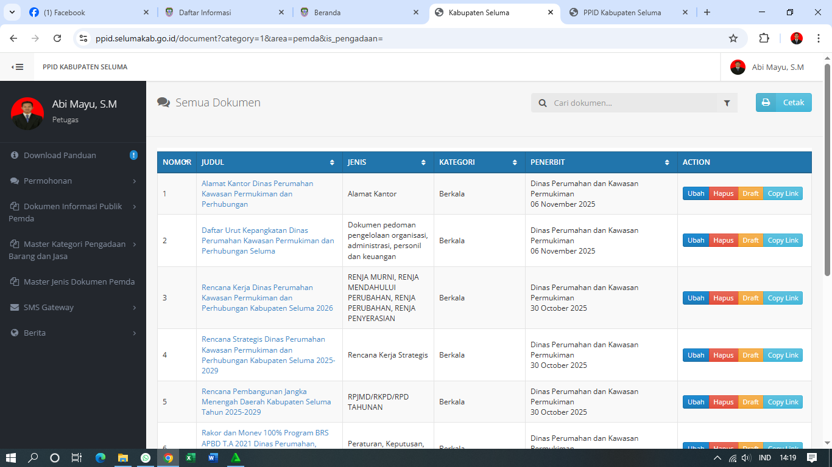832x467 pixels.
Task: Reload the page with the refresh icon
Action: [57, 38]
